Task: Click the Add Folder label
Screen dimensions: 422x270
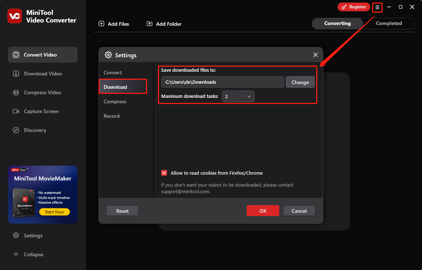Action: 169,24
